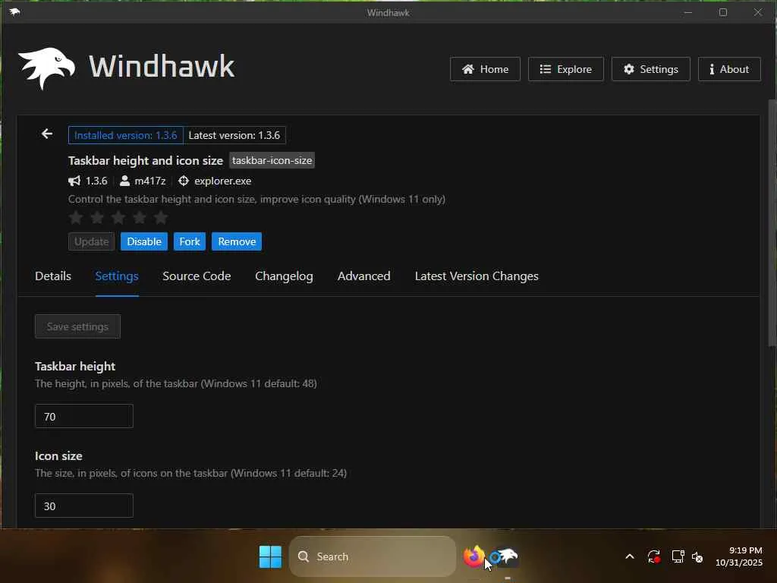777x583 pixels.
Task: Click the Icon size input field
Action: pos(84,506)
